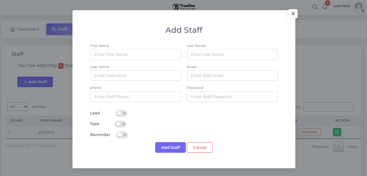
Task: Open the usertest account menu
Action: tap(342, 6)
